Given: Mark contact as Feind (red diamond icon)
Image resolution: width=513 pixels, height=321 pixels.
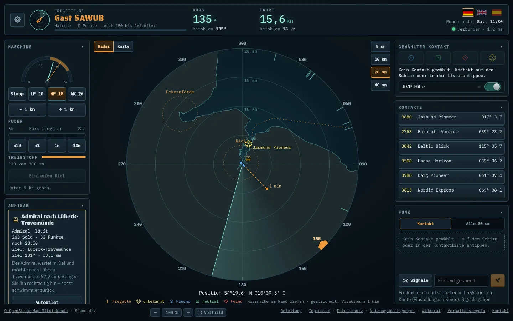Looking at the screenshot, I should [x=465, y=58].
